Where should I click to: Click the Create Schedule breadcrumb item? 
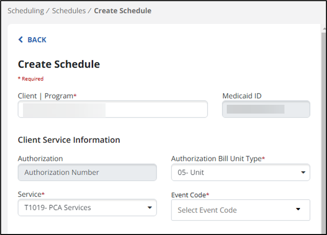(122, 10)
